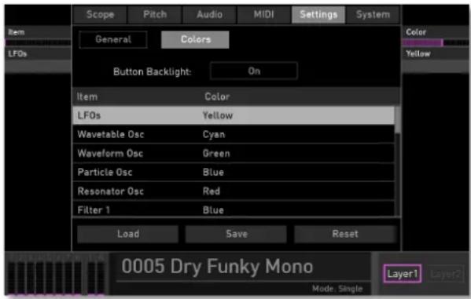Select the Waveform Osc row
The height and width of the screenshot is (299, 471).
234,153
